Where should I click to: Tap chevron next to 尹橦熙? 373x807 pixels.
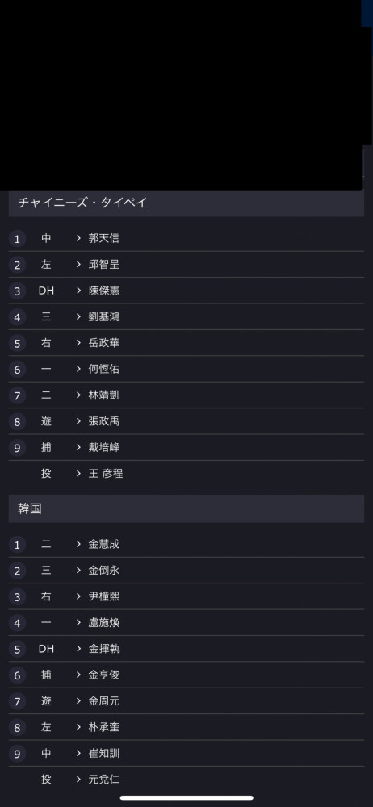(79, 596)
